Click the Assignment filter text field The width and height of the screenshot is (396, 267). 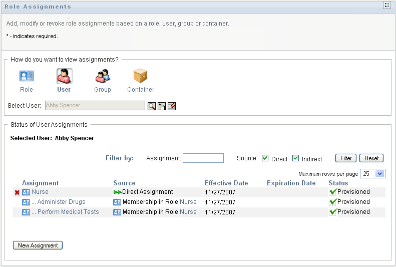tap(203, 158)
